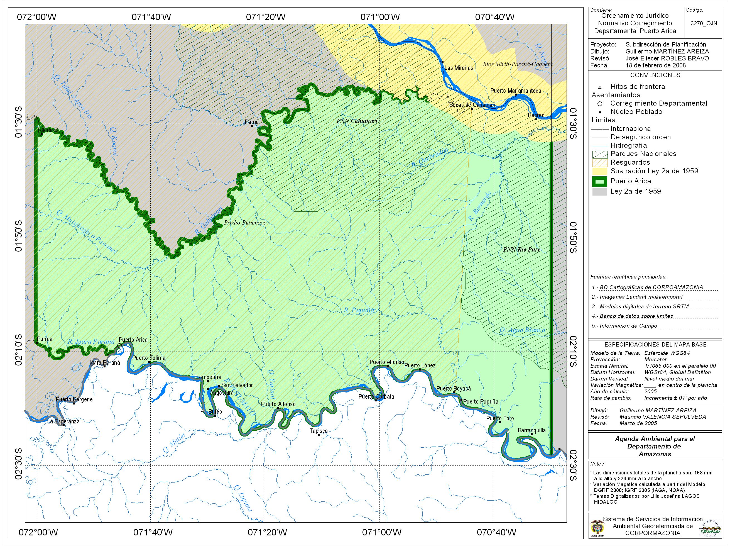Click the Puerto Arica green legend swatch
Screen dimensions: 730x546
(x=600, y=181)
